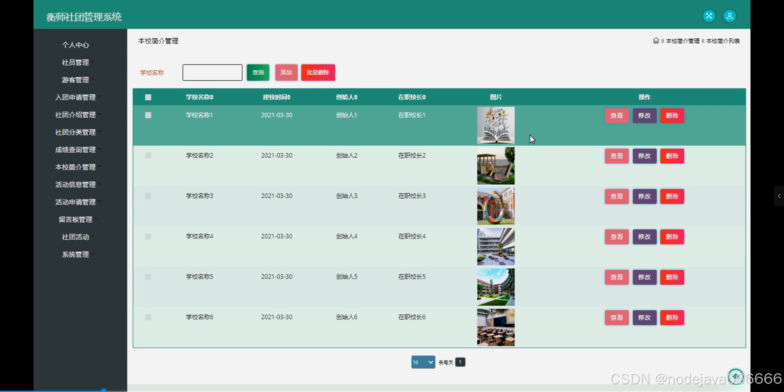Image resolution: width=784 pixels, height=392 pixels.
Task: Open the user profile icon in header
Action: (x=729, y=16)
